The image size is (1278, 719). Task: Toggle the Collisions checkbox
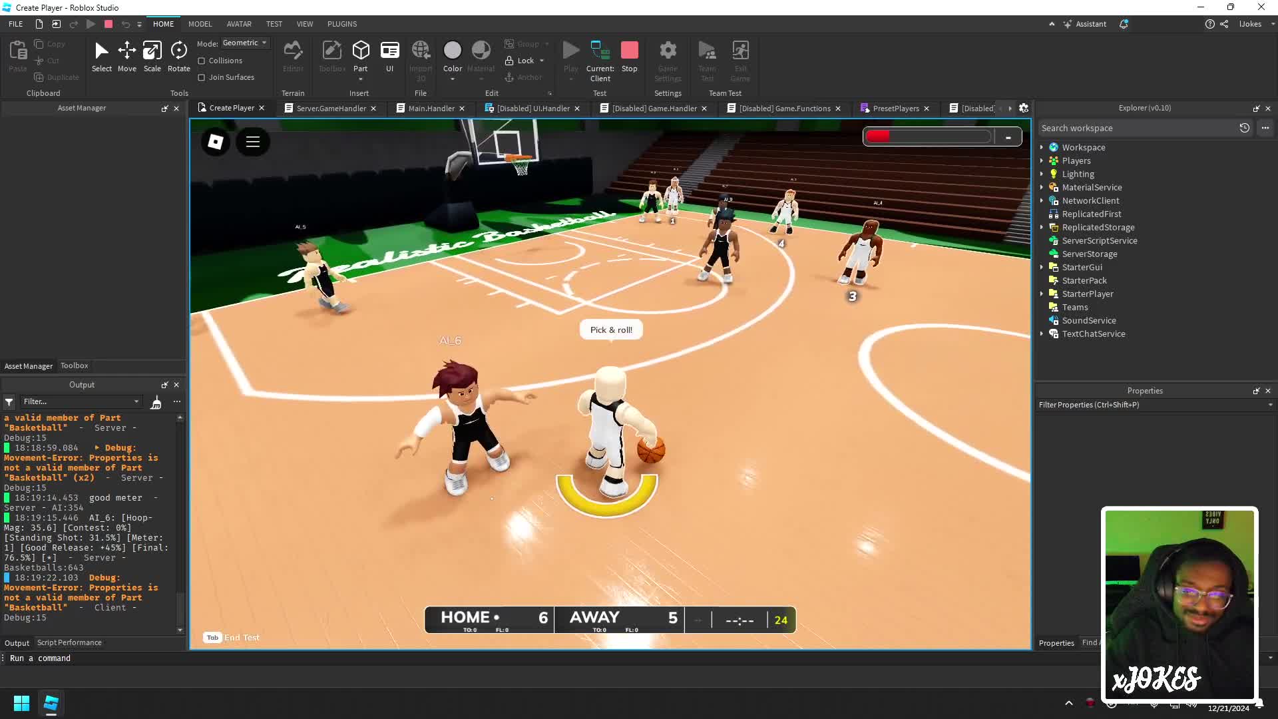201,61
